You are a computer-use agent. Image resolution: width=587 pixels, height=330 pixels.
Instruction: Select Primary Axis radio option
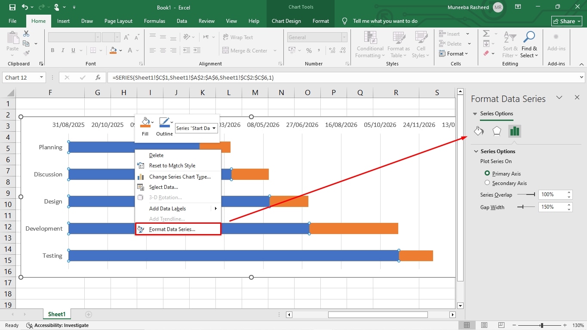click(x=487, y=173)
